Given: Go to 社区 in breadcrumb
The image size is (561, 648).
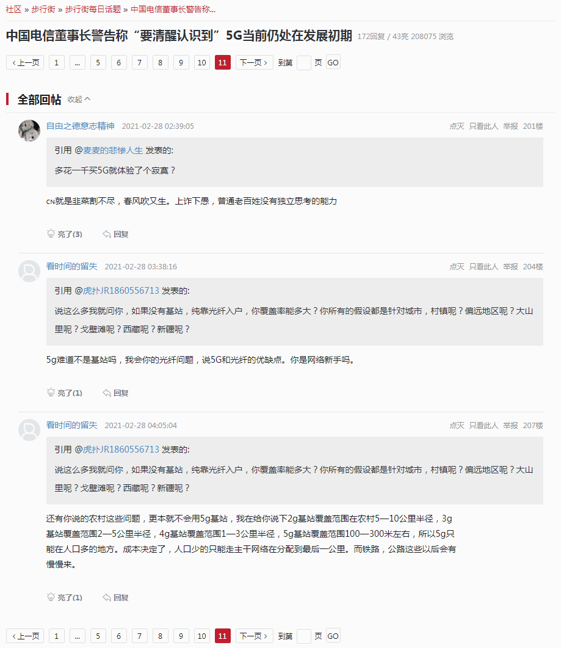Looking at the screenshot, I should click(x=13, y=10).
